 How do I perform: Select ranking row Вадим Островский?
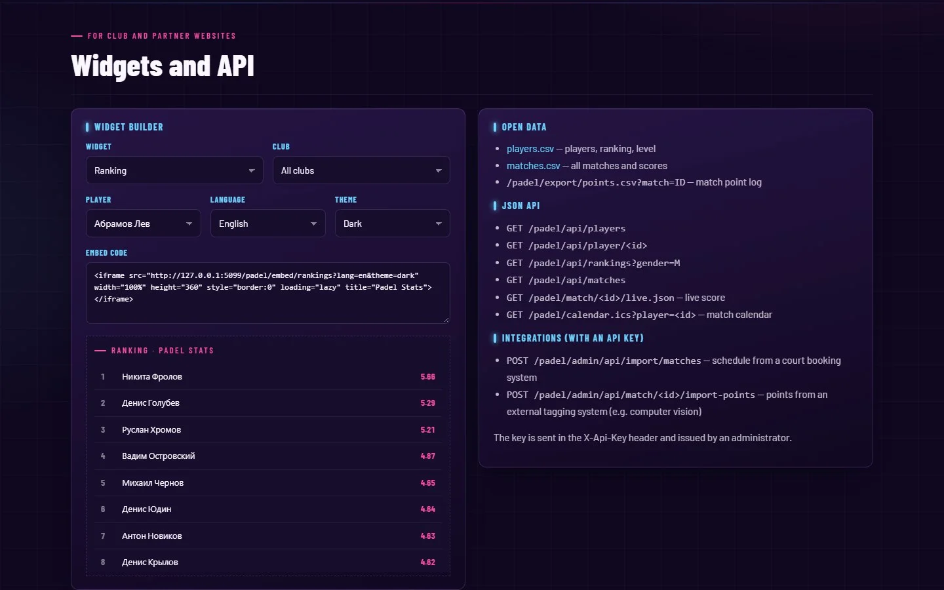click(x=268, y=456)
